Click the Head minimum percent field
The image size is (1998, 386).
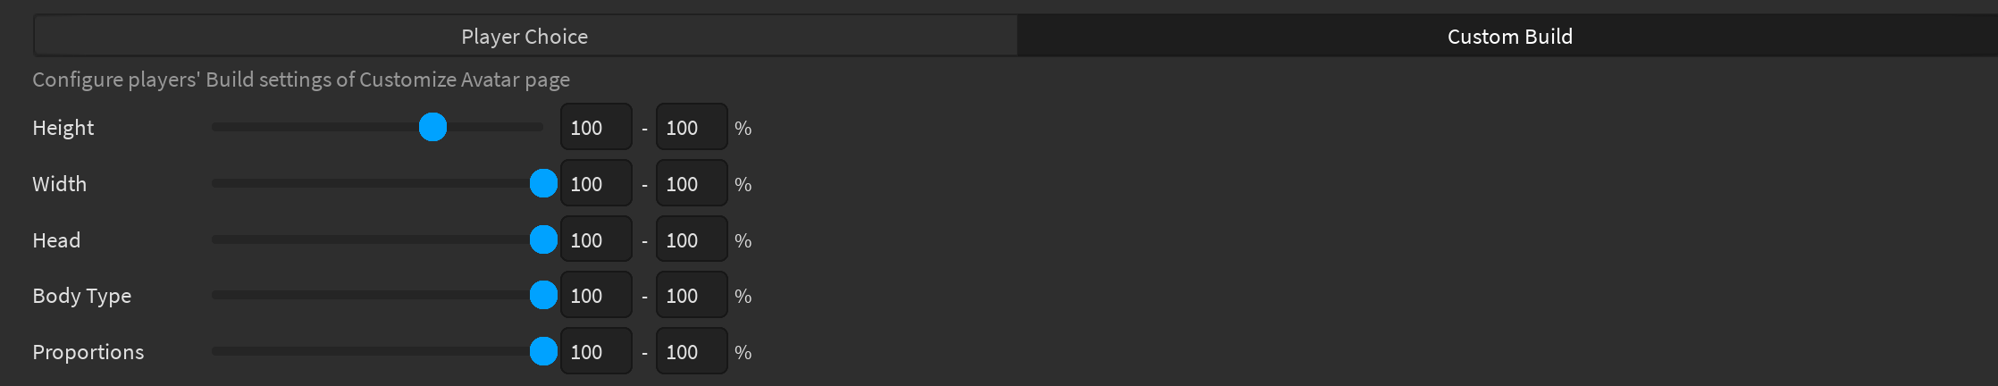(x=596, y=239)
